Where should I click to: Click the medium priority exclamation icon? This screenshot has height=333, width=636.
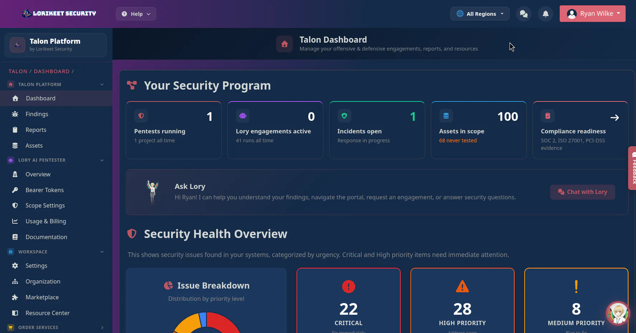coord(576,286)
